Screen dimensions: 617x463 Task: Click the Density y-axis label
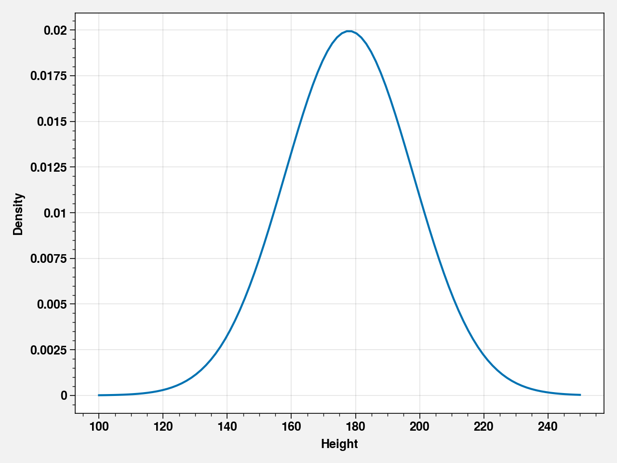click(x=18, y=214)
